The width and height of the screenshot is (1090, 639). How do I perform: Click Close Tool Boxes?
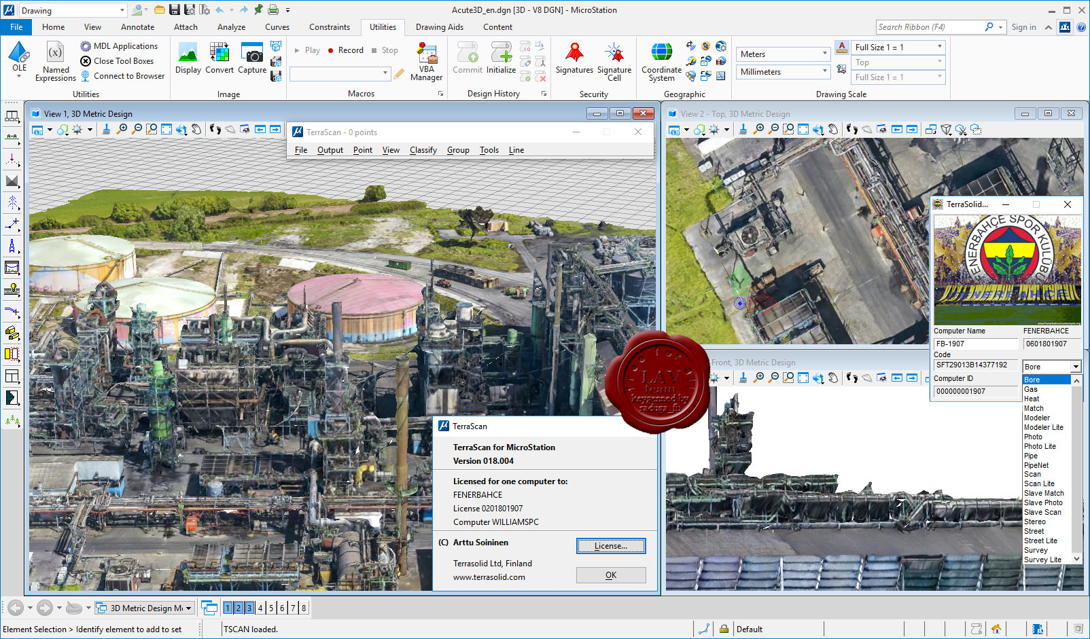pos(117,61)
